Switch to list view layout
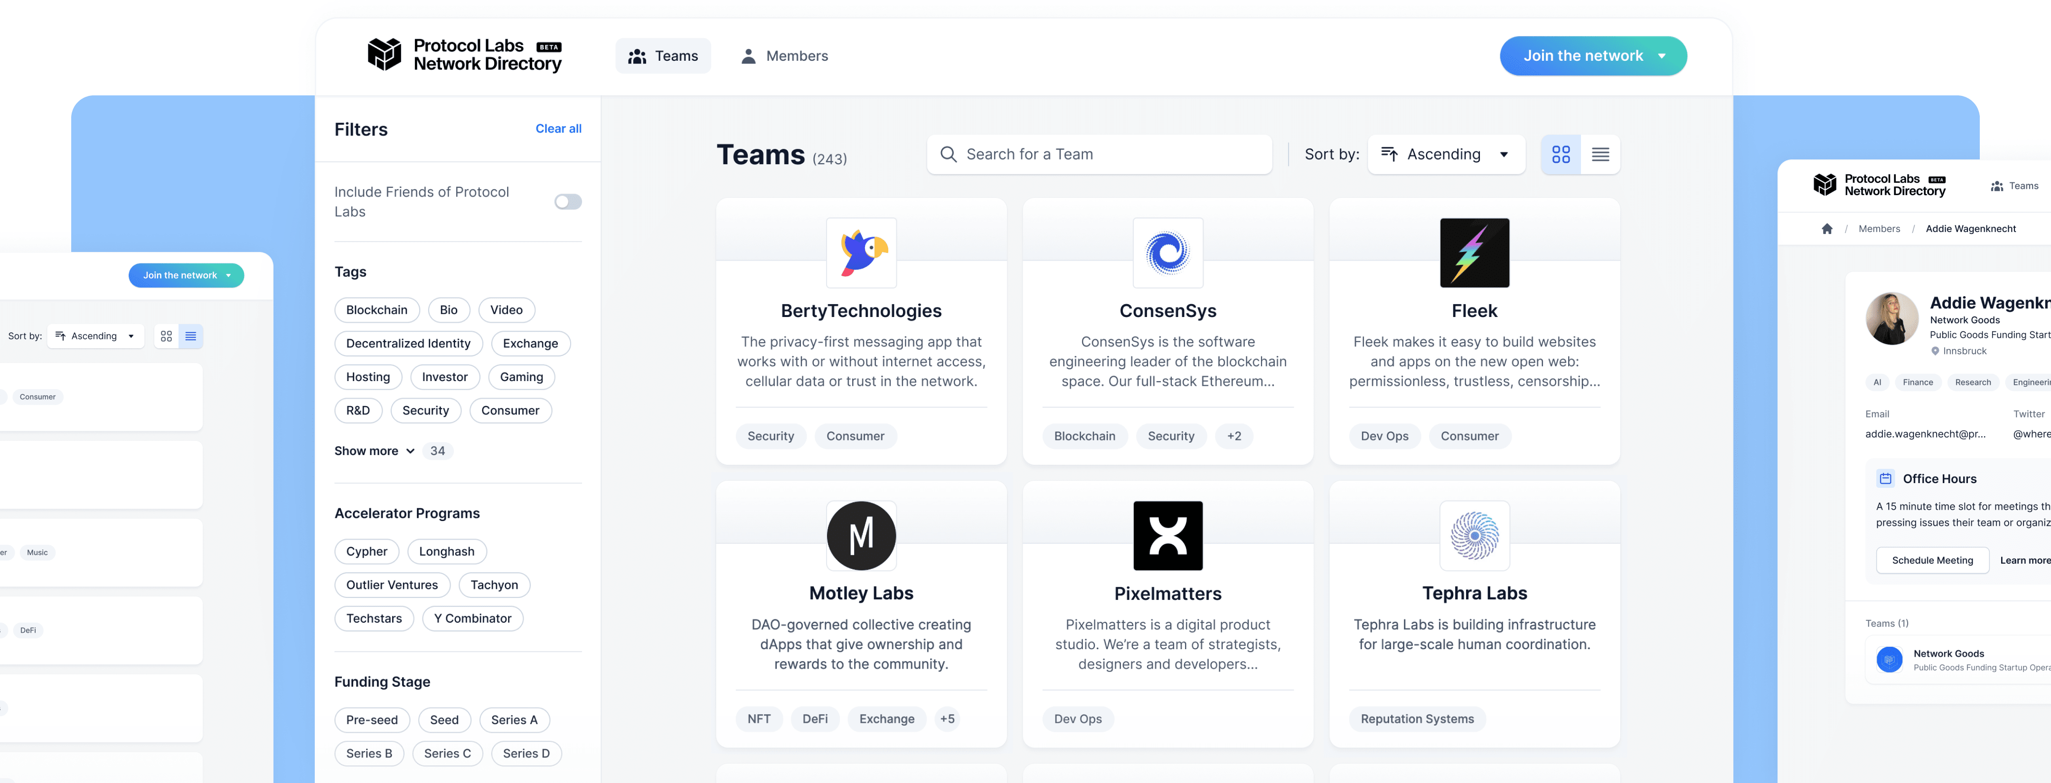Viewport: 2051px width, 783px height. click(x=1601, y=154)
